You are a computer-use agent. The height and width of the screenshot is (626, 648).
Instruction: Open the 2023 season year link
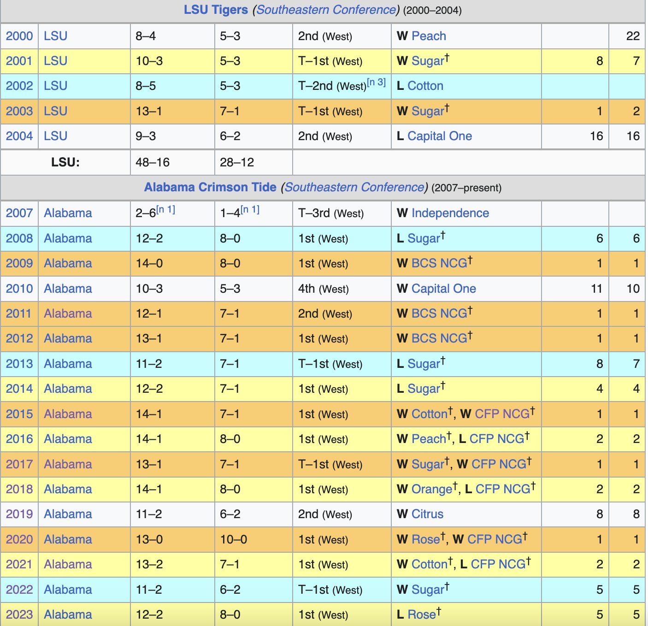tap(19, 614)
